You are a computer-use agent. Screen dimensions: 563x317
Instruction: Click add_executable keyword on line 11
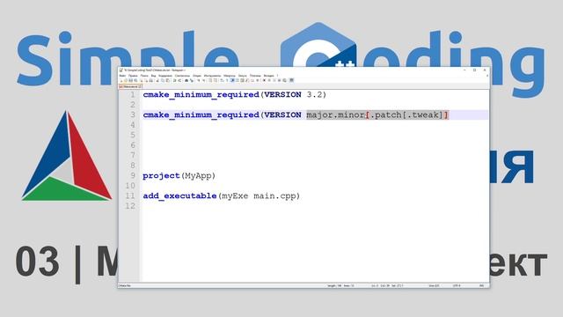click(179, 195)
